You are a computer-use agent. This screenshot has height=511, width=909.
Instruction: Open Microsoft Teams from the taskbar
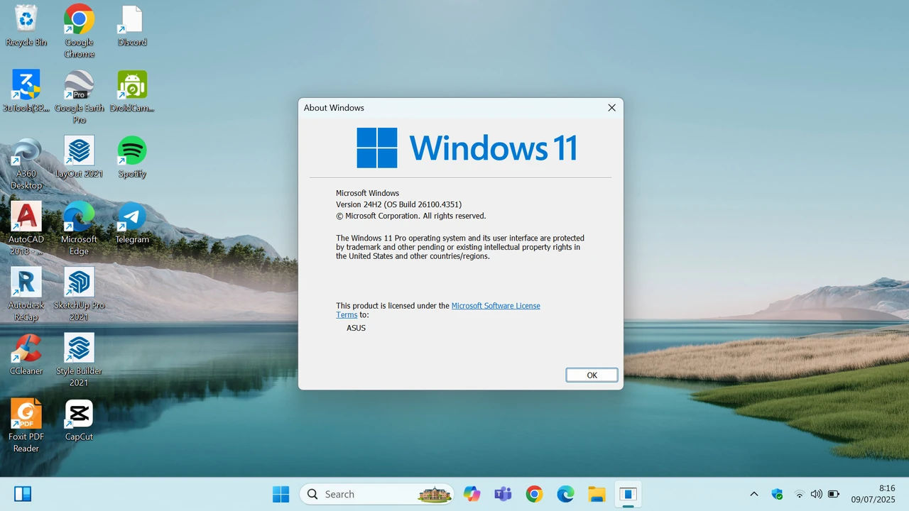(503, 494)
